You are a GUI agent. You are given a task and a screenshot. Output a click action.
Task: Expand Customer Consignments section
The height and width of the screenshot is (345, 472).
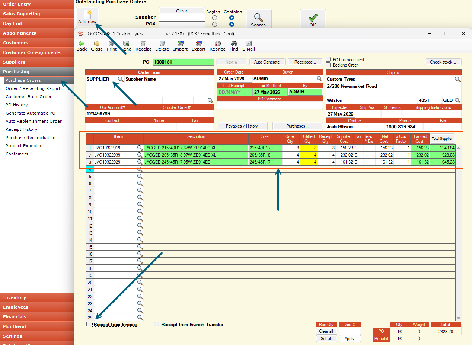tap(37, 52)
